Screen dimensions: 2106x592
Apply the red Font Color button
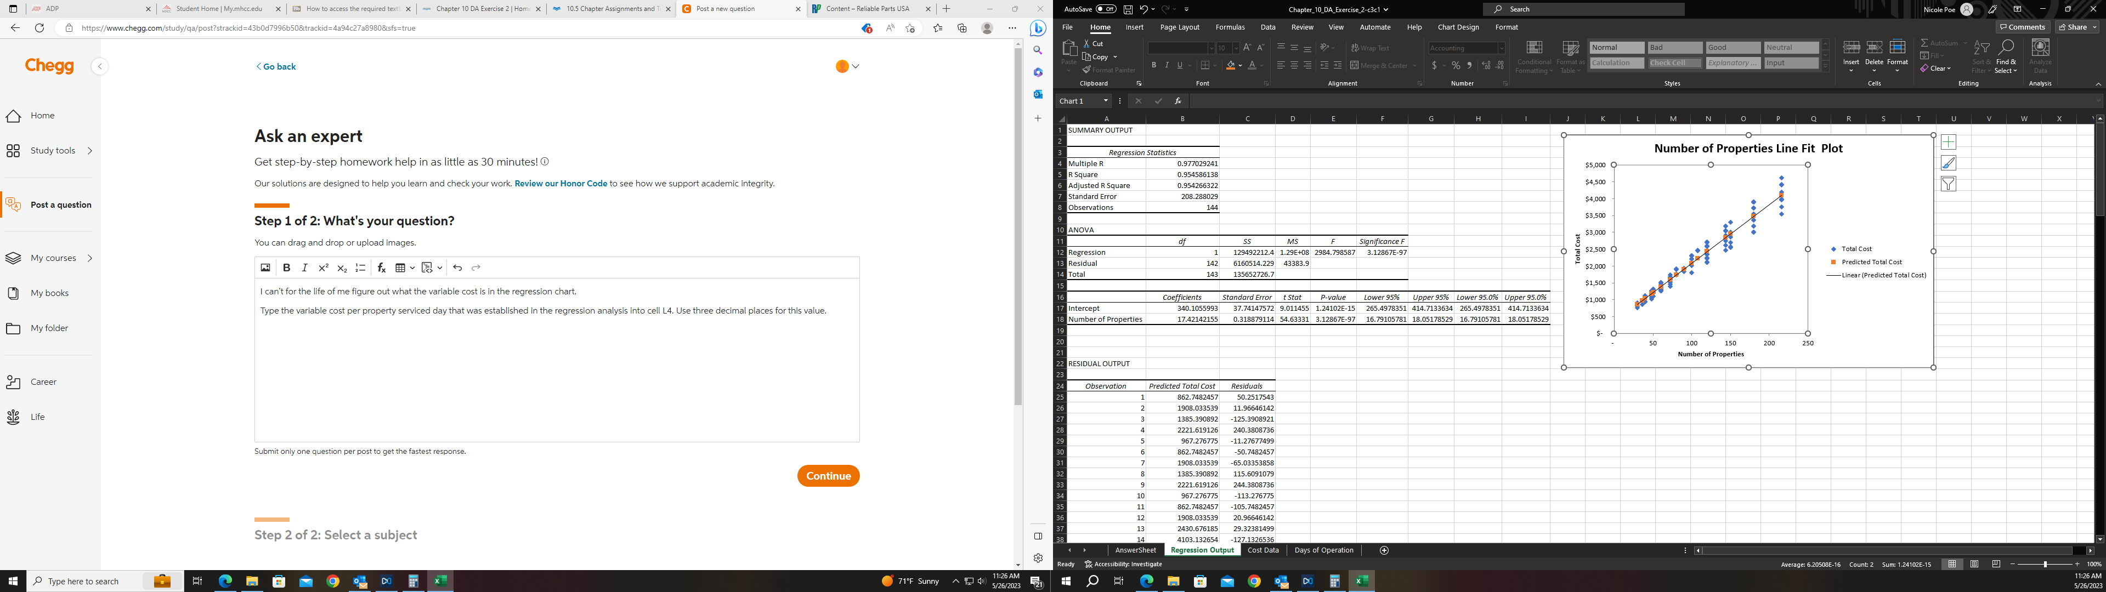[1252, 65]
